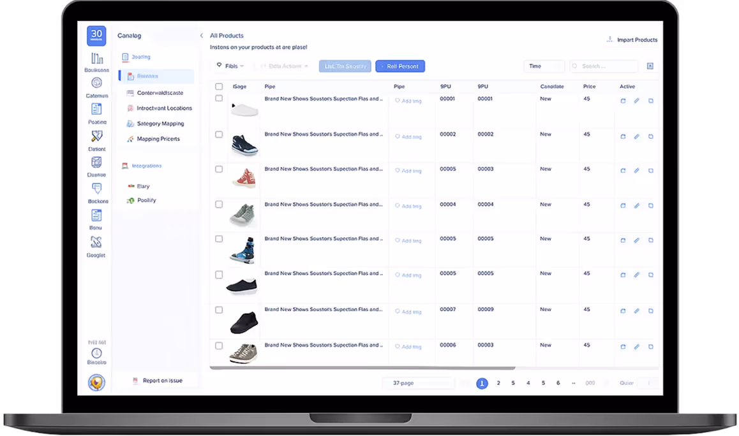
Task: Click in the Search input field
Action: coord(604,66)
